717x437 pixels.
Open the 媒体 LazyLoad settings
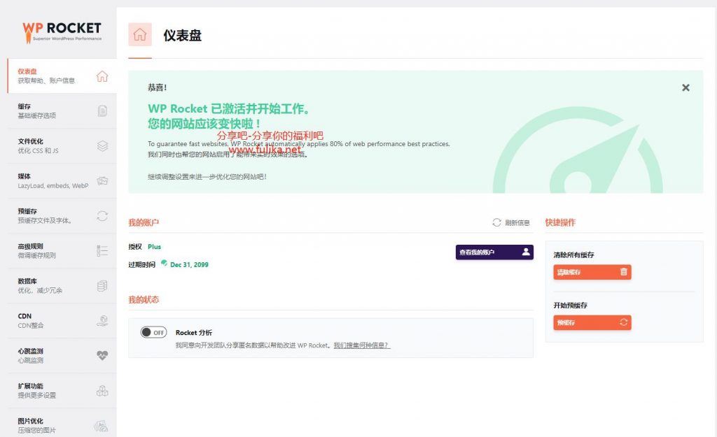pos(62,181)
